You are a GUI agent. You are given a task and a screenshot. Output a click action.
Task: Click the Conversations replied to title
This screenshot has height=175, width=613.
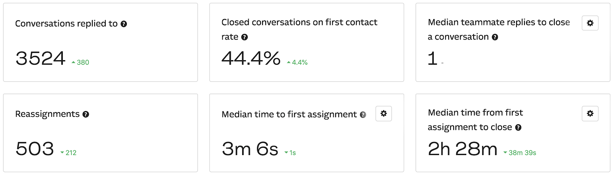click(x=66, y=24)
